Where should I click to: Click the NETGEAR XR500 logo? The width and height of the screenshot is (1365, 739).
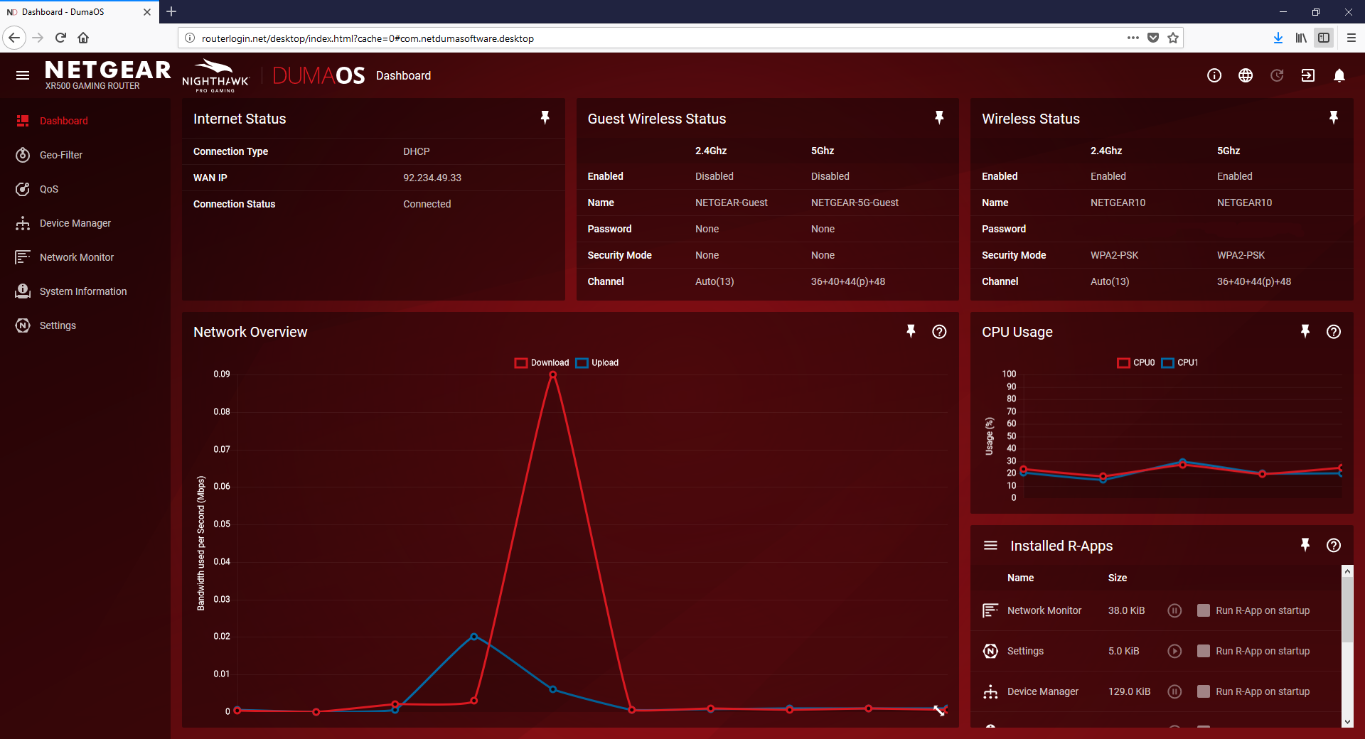107,75
